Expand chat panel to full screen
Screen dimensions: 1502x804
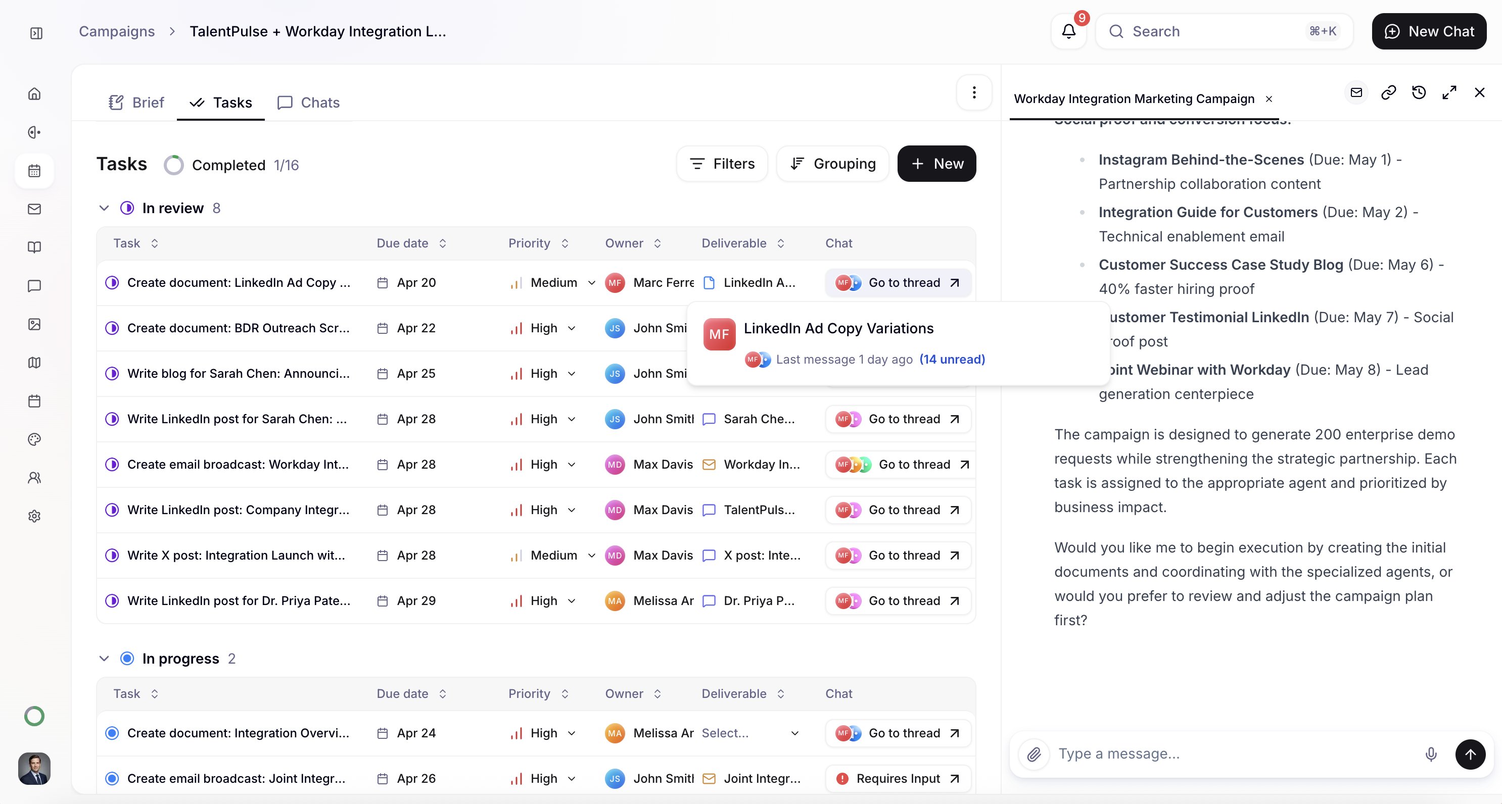pos(1449,92)
